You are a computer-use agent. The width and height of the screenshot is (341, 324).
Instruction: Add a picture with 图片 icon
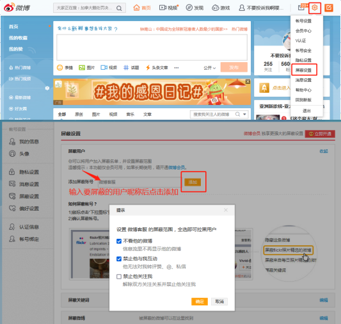point(86,68)
